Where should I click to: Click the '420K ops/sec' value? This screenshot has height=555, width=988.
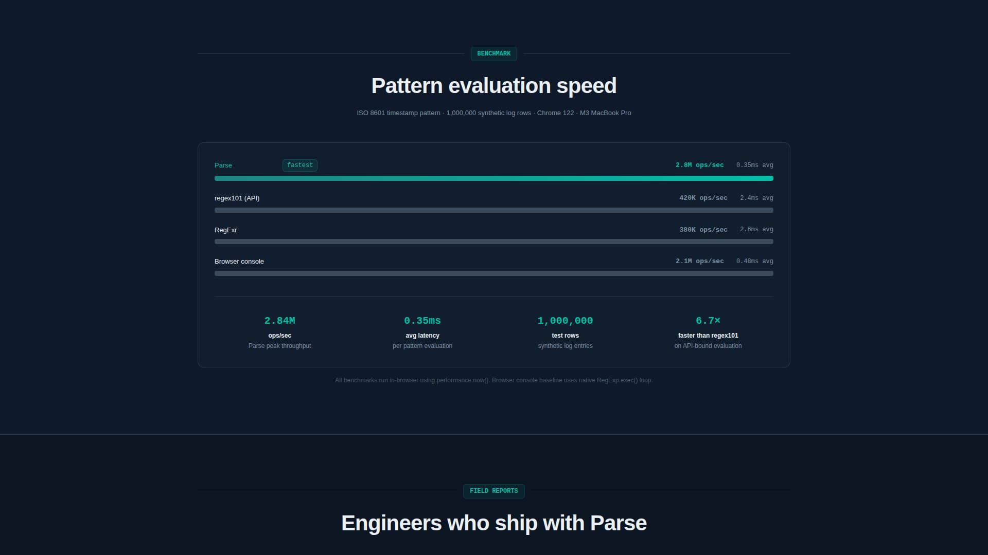[703, 198]
